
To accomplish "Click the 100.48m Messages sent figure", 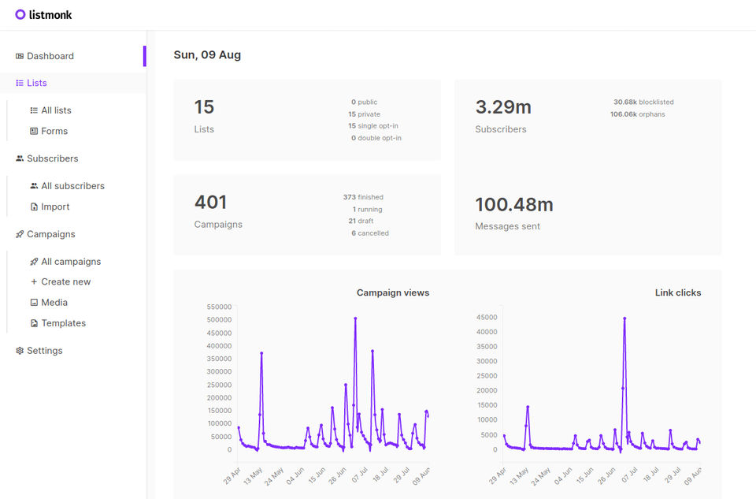I will click(x=514, y=205).
